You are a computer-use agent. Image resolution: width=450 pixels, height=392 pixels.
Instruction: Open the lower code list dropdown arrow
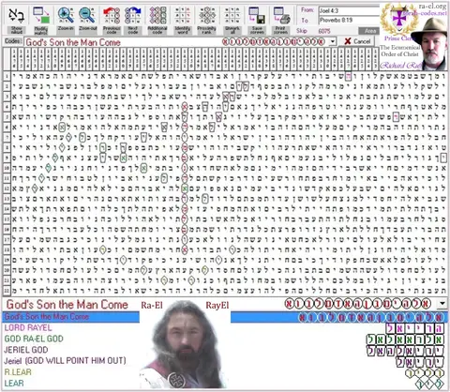(x=442, y=303)
